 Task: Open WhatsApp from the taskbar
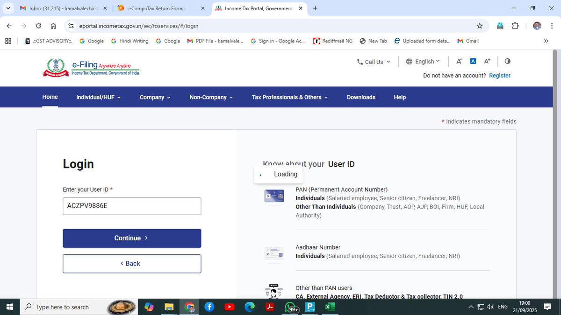pos(290,307)
